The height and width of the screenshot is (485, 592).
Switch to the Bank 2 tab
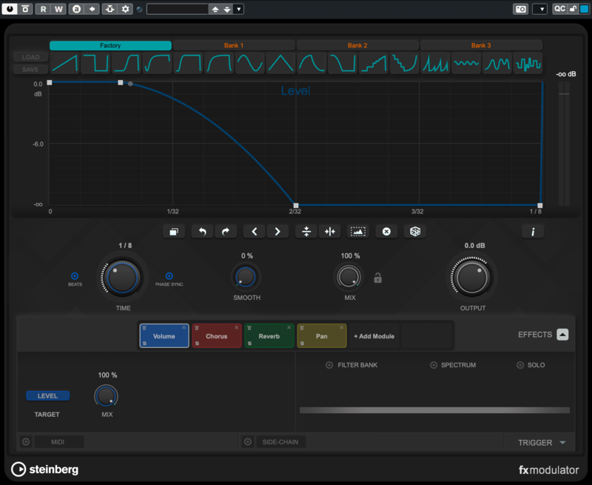point(357,45)
